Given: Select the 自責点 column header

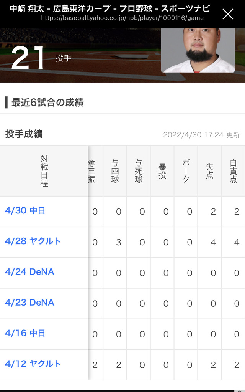Looking at the screenshot, I should [233, 171].
